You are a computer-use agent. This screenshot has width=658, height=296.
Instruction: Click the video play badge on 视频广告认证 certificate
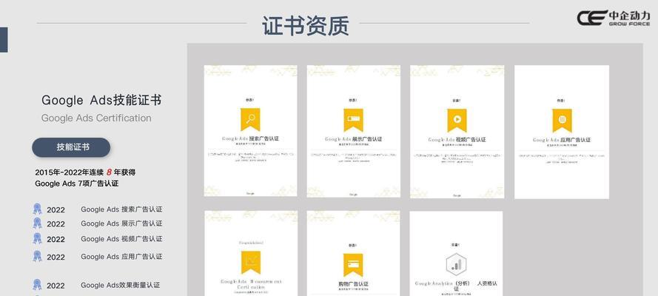pos(457,121)
